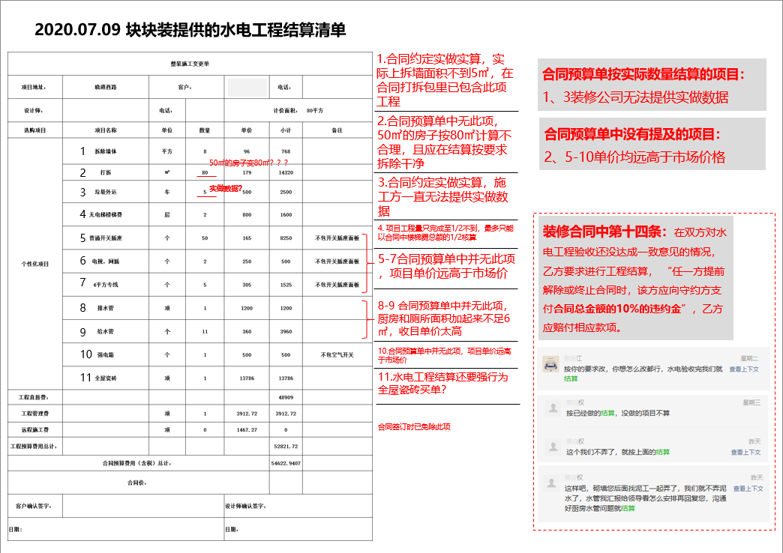Click the 备注 column header
This screenshot has width=783, height=553.
337,130
